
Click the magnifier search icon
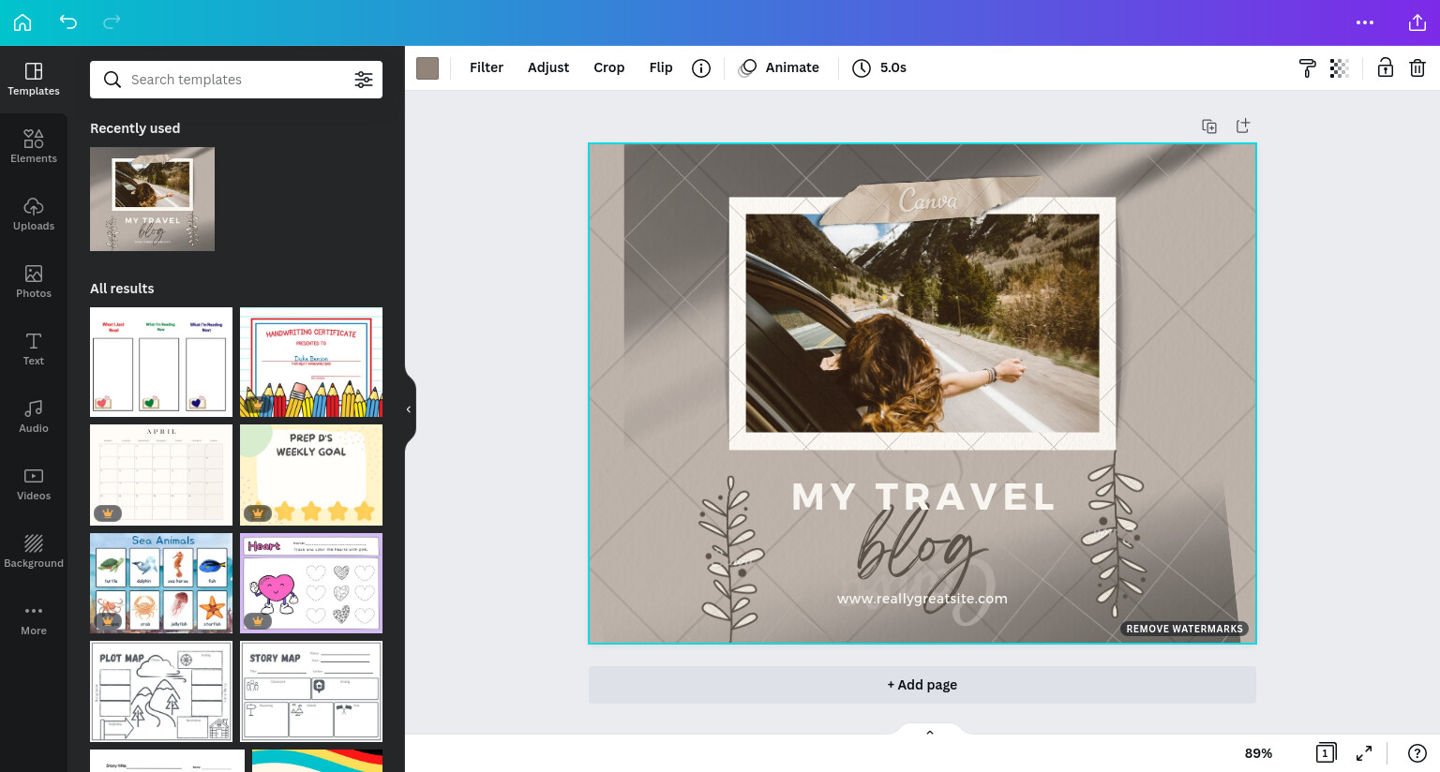pos(112,80)
